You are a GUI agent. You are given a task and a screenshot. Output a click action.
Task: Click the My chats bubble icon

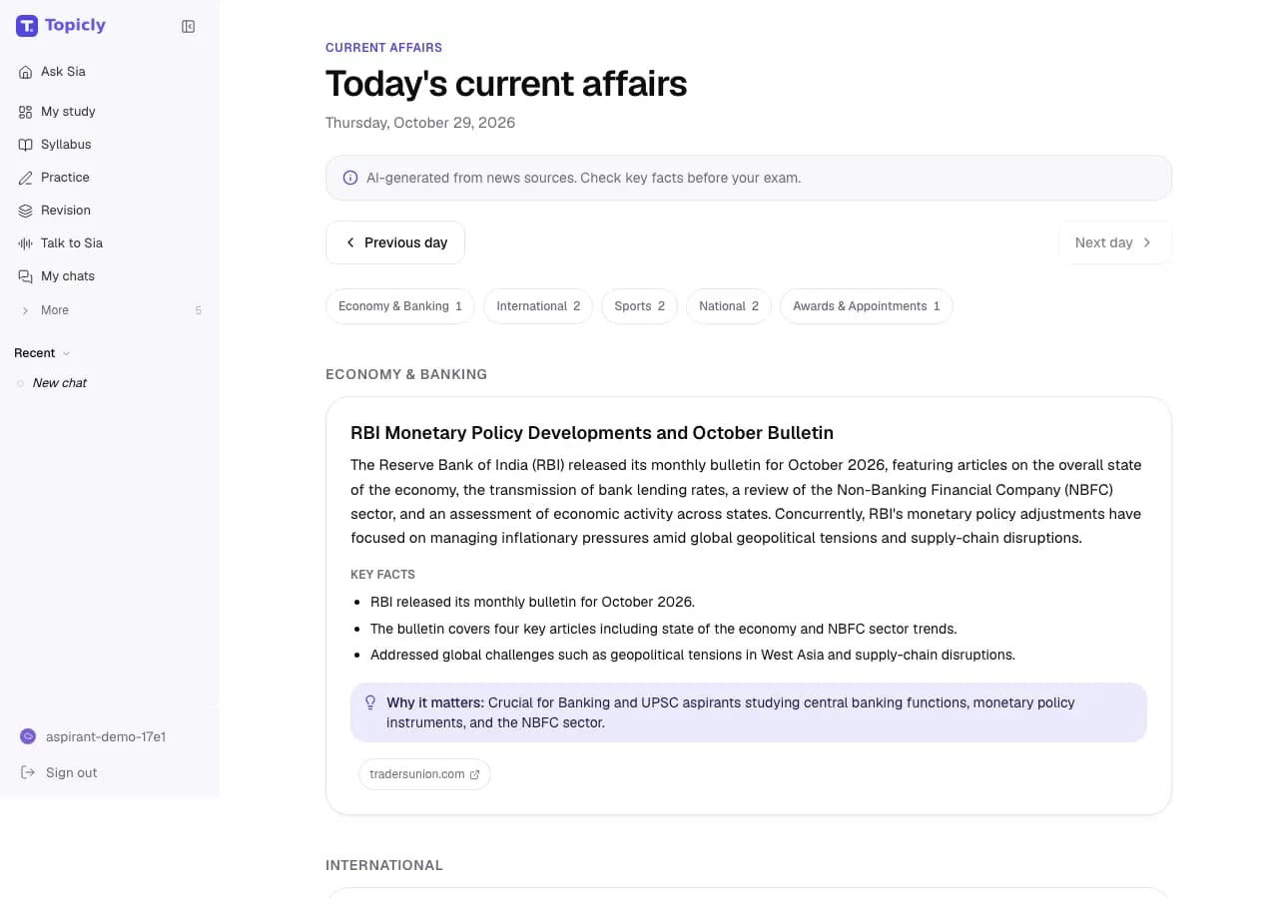(26, 276)
